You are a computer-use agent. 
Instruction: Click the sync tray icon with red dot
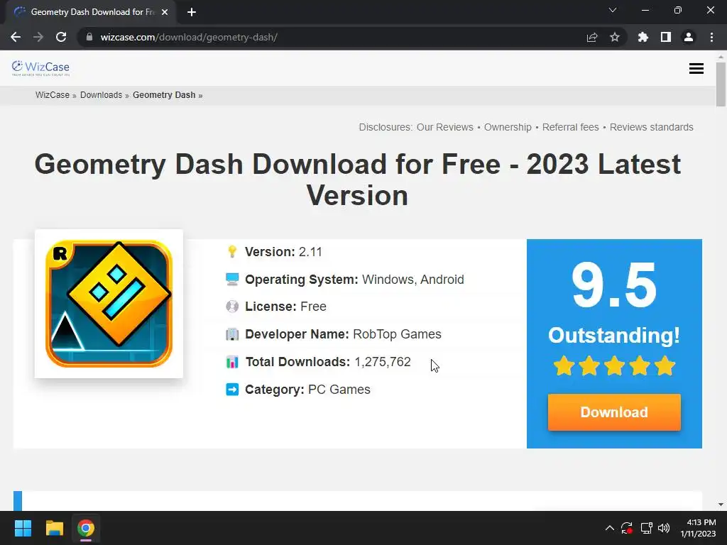click(627, 528)
